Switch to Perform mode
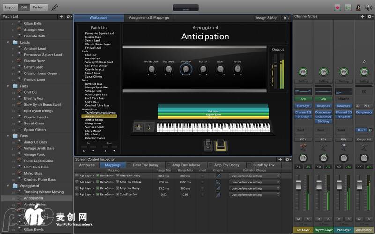 (x=39, y=7)
